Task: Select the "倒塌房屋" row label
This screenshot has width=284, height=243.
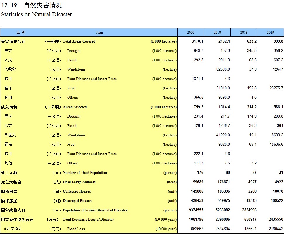Action: [9, 191]
